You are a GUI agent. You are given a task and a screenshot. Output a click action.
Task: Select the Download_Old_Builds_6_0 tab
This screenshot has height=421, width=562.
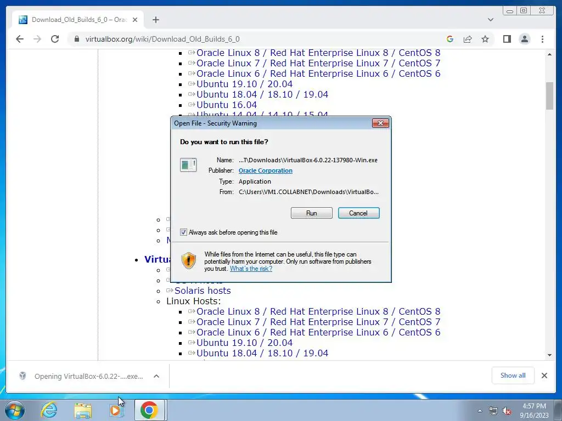click(78, 20)
